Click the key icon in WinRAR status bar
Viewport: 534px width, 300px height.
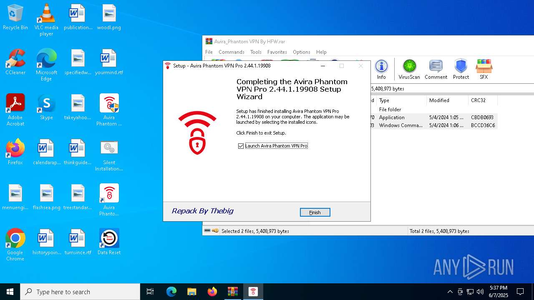[215, 230]
